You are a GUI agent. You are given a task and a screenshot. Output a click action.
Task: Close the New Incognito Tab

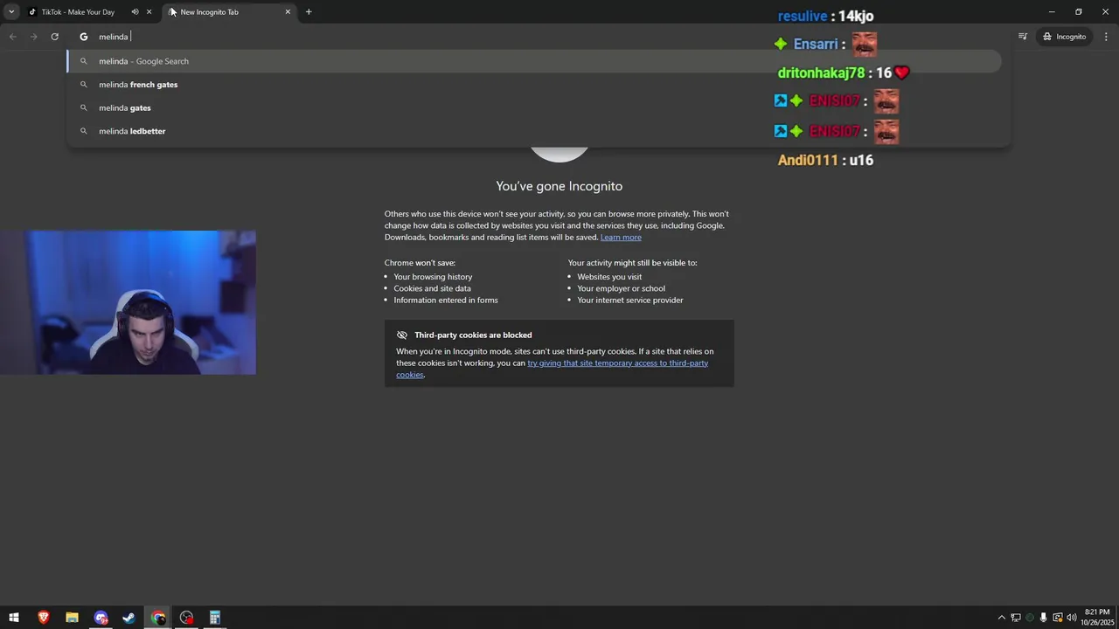click(288, 12)
